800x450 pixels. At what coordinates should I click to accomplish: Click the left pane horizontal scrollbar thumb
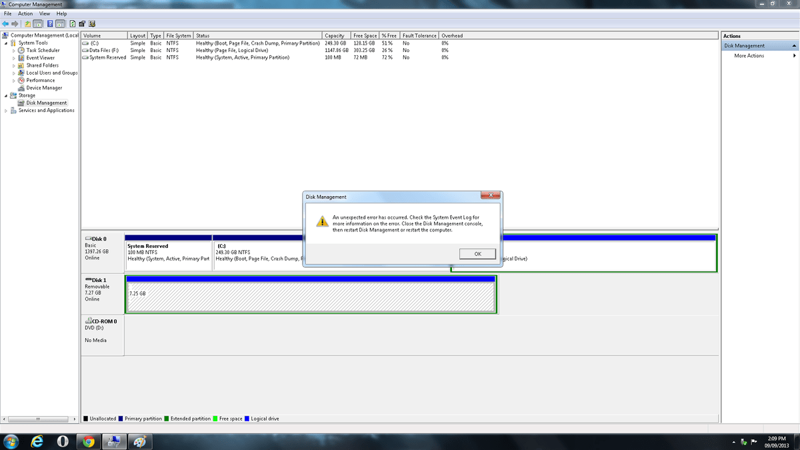pyautogui.click(x=37, y=419)
